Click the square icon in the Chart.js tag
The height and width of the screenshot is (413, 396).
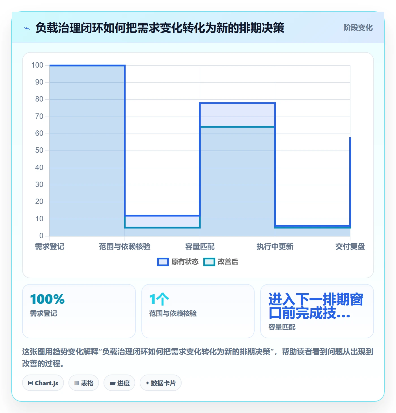tap(31, 383)
